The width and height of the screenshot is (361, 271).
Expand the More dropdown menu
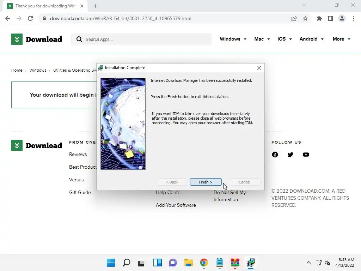pyautogui.click(x=341, y=39)
